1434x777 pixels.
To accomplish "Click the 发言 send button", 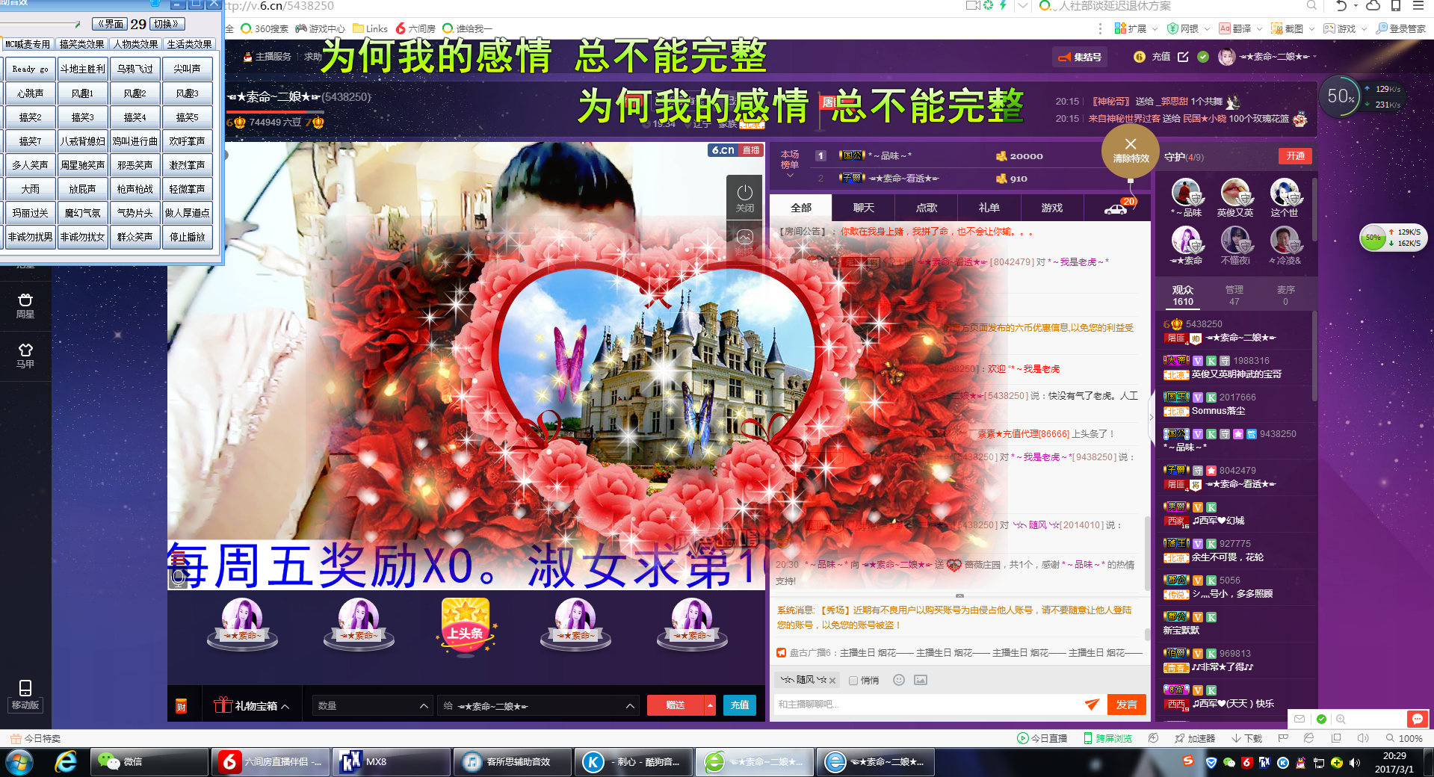I will tap(1126, 705).
